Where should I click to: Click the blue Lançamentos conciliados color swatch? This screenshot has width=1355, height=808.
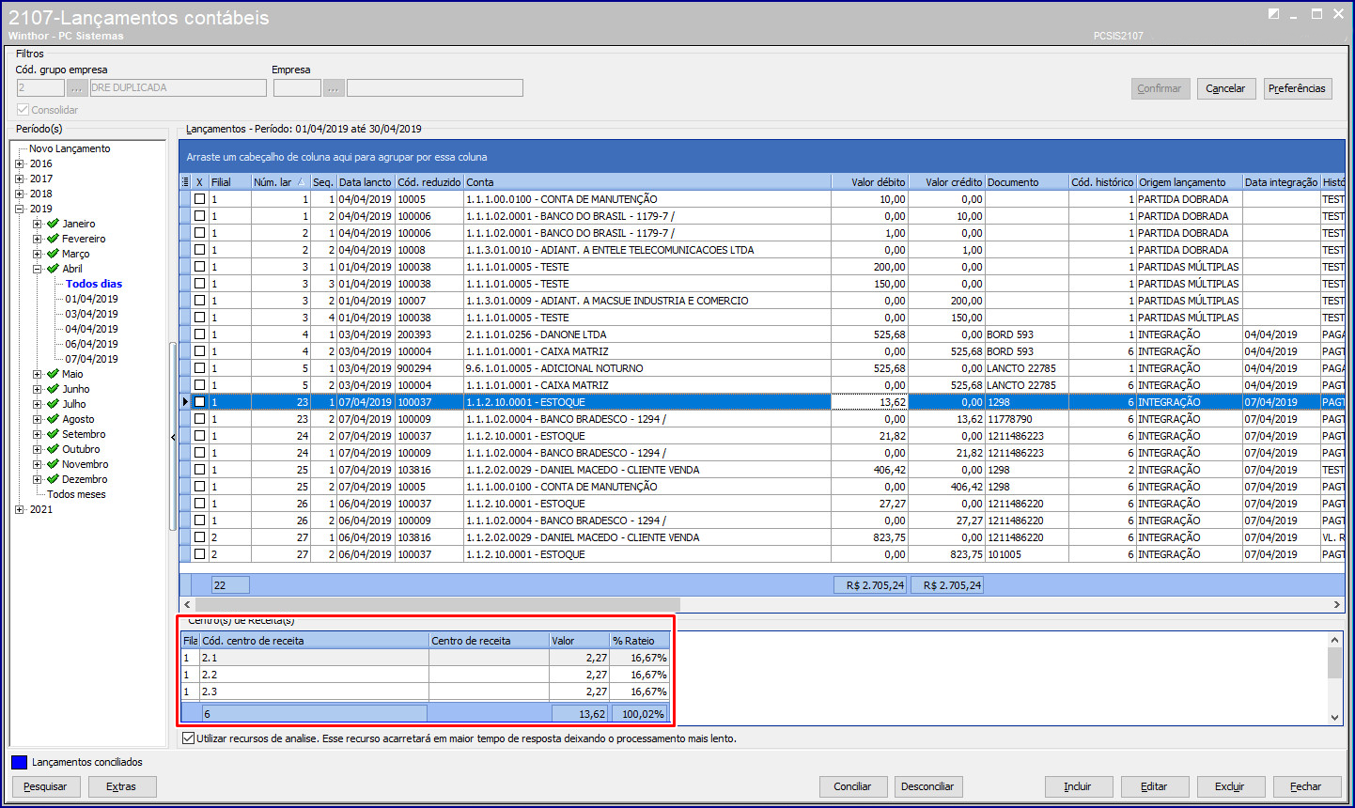pos(19,762)
